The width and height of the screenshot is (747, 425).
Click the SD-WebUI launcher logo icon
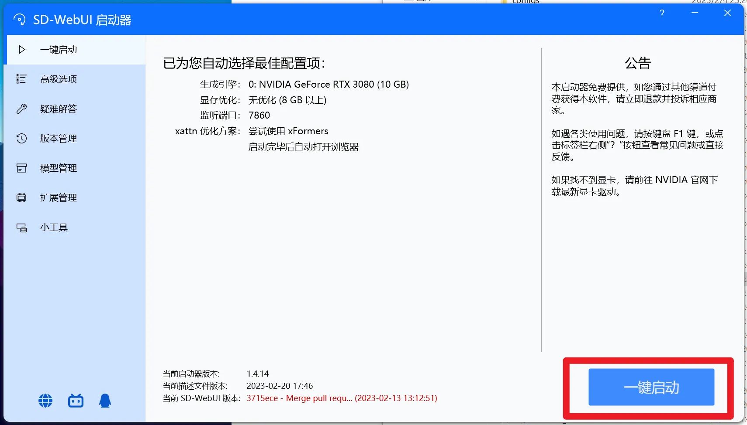click(x=20, y=20)
